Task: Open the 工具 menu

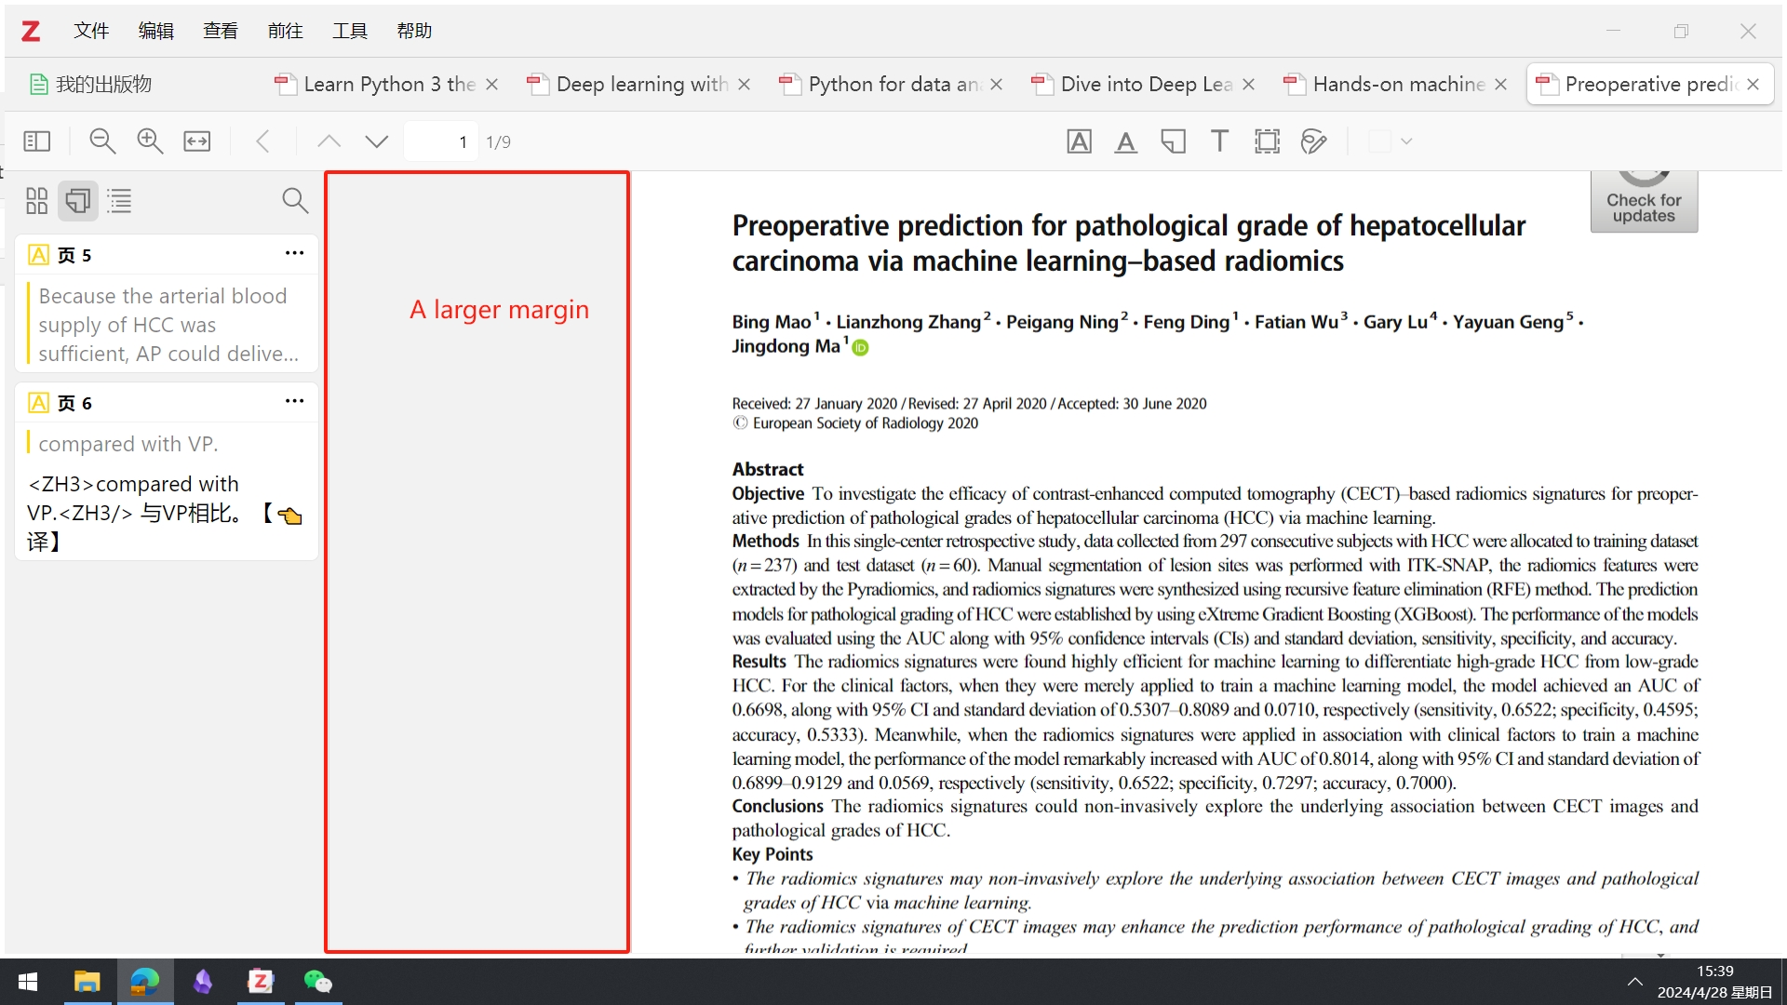Action: tap(350, 31)
